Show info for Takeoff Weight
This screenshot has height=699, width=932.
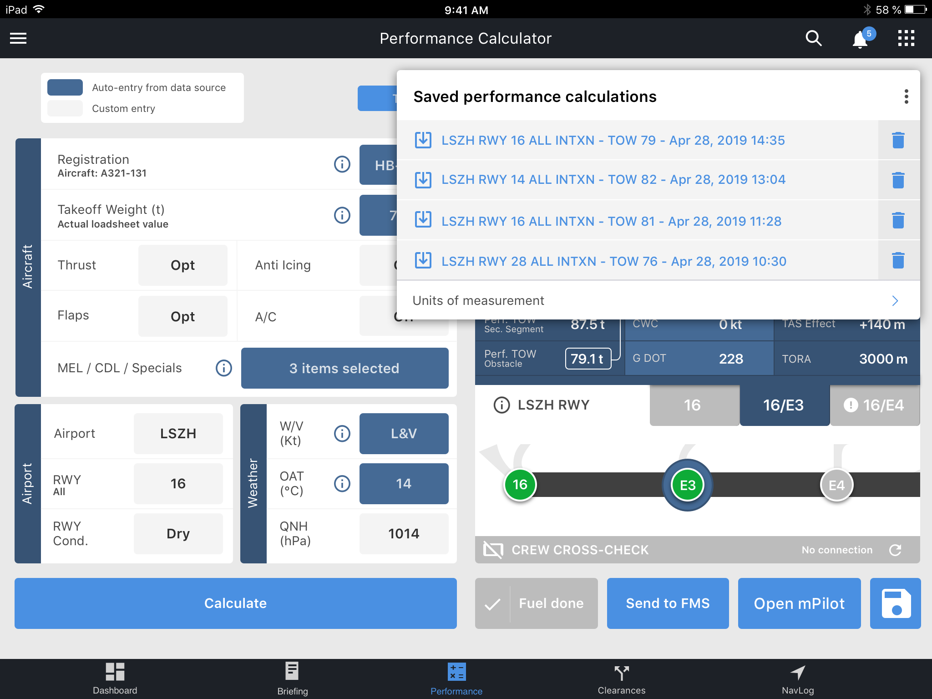pyautogui.click(x=342, y=215)
